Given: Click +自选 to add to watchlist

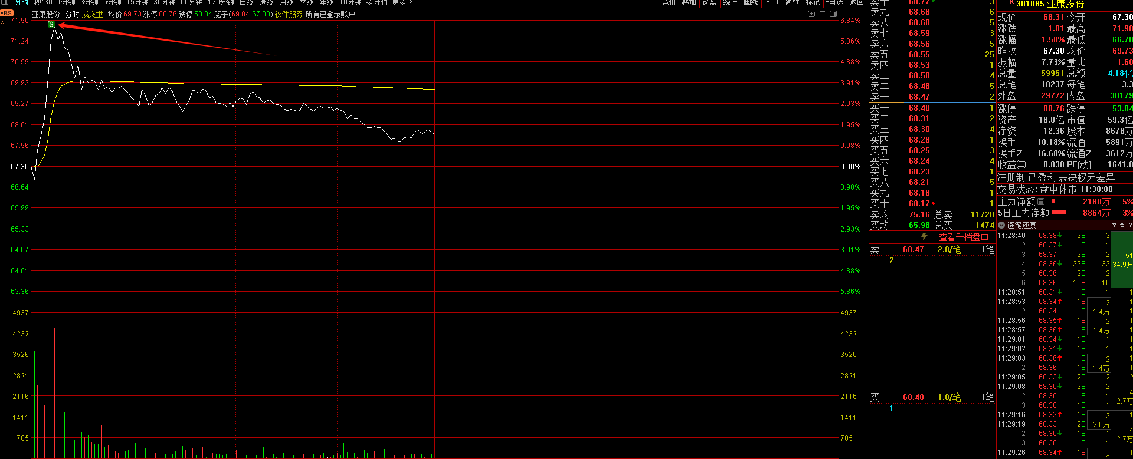Looking at the screenshot, I should (x=834, y=3).
